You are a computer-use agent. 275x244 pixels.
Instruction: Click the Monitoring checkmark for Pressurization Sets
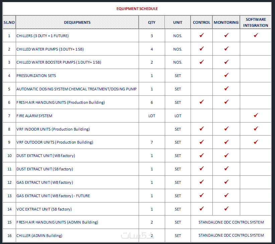pyautogui.click(x=226, y=75)
